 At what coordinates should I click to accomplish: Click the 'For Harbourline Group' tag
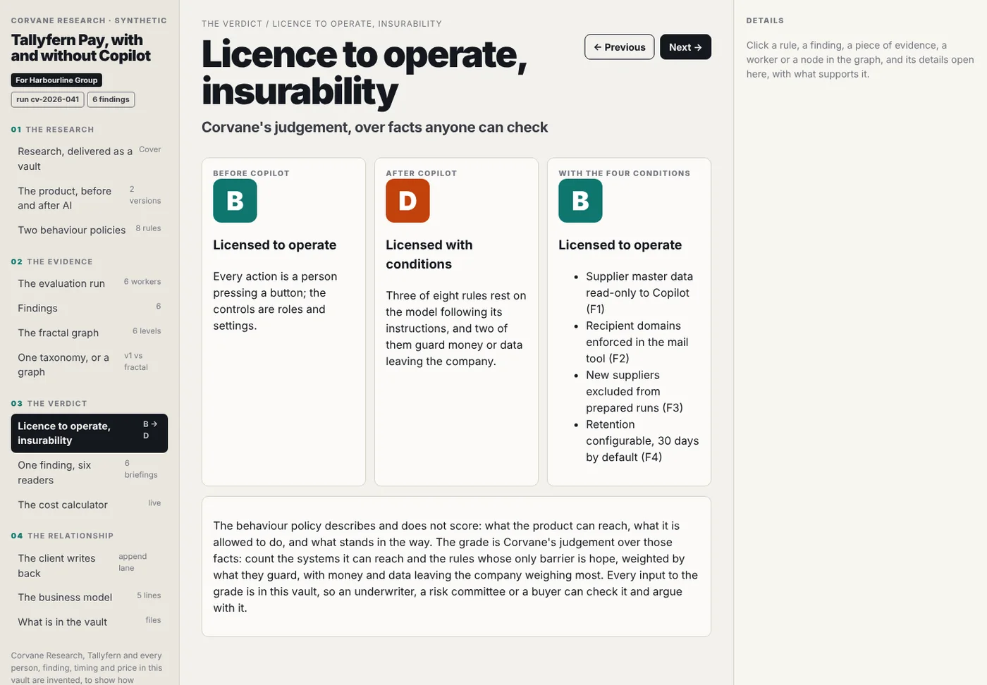[x=56, y=80]
